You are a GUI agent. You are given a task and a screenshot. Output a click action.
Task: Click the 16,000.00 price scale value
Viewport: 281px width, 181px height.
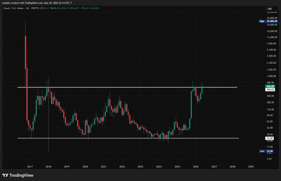pos(272,31)
